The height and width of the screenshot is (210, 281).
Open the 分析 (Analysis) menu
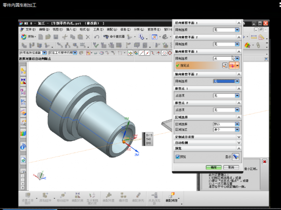(139, 30)
